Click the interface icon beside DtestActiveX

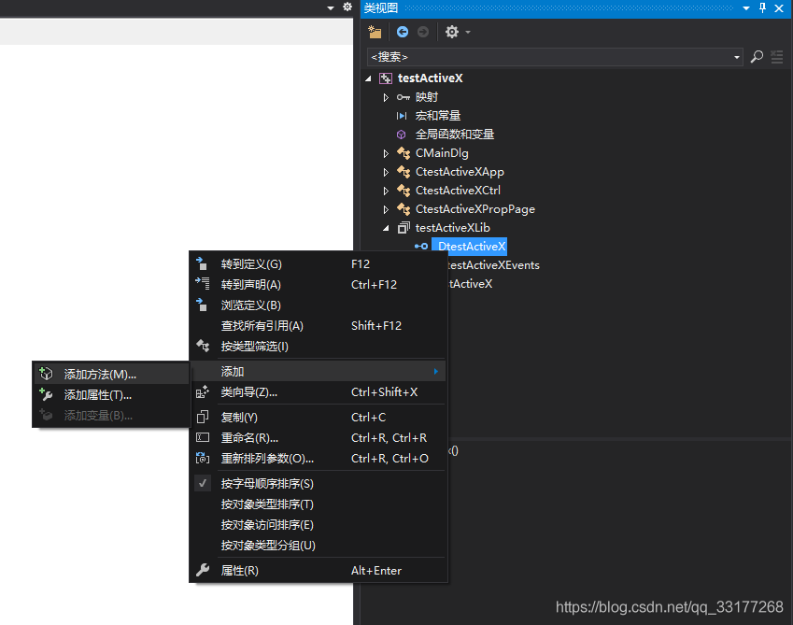click(x=420, y=247)
